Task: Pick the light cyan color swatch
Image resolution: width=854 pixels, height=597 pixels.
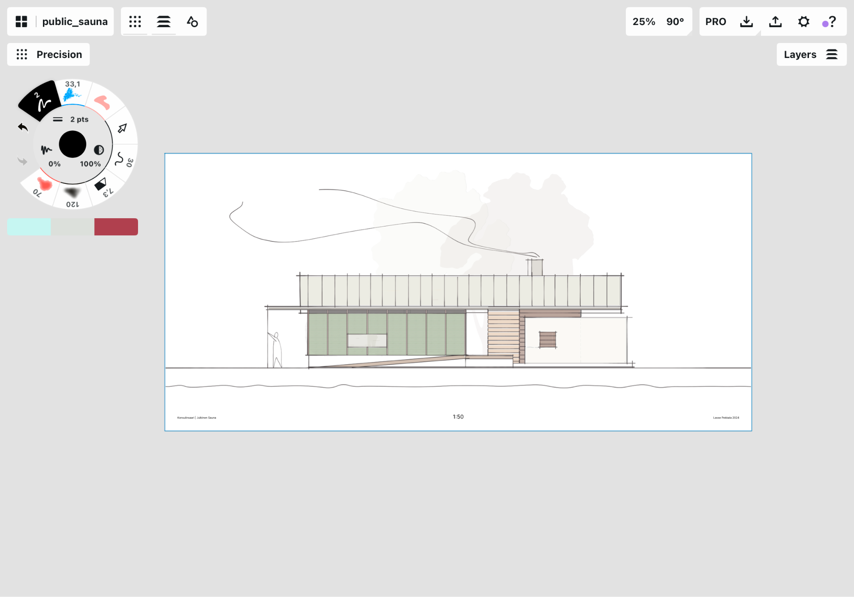Action: (29, 227)
